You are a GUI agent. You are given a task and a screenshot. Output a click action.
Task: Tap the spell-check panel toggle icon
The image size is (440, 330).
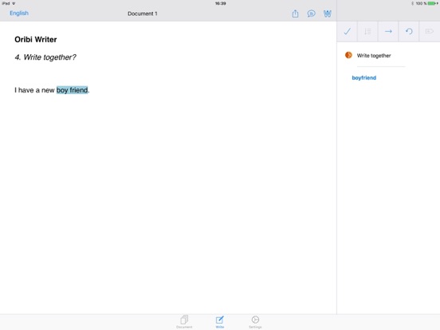327,14
